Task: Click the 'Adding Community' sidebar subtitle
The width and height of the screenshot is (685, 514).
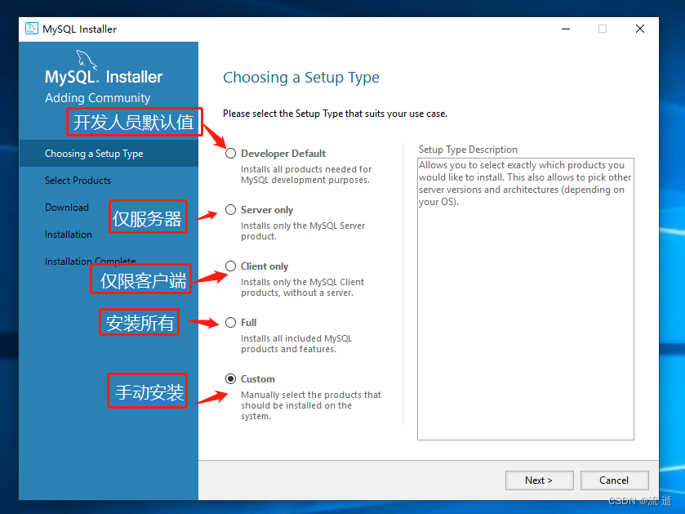Action: 97,97
